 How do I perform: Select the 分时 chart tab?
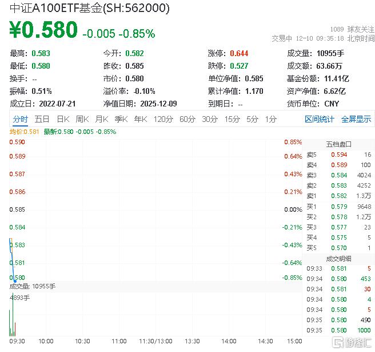tap(21, 119)
